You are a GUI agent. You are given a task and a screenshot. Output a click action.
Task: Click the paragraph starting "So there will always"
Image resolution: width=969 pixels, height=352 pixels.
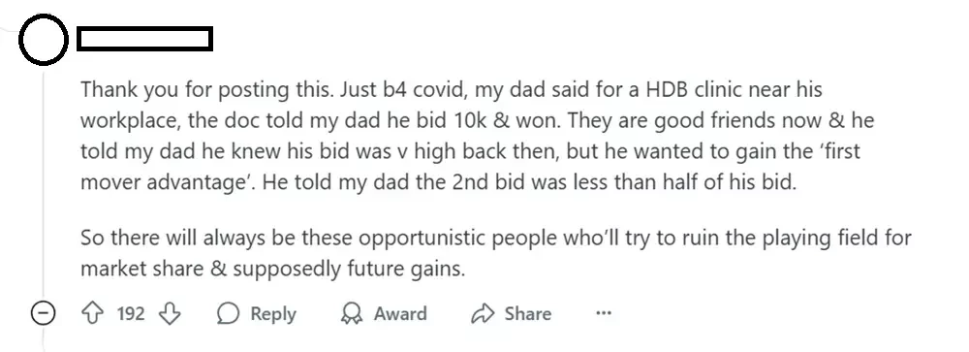tap(495, 253)
